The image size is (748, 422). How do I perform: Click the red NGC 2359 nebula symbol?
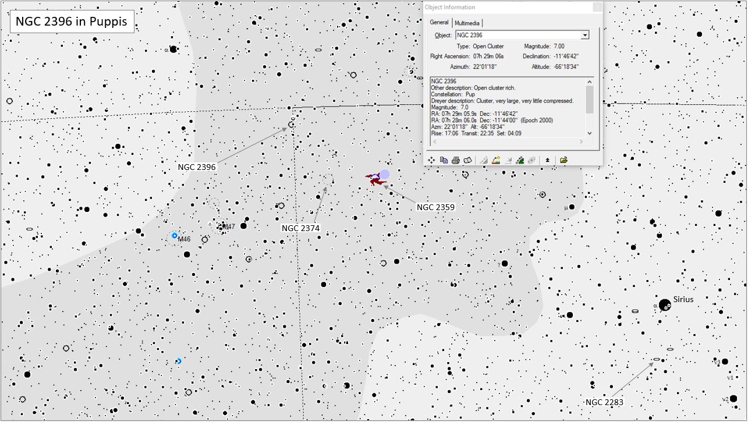coord(376,179)
